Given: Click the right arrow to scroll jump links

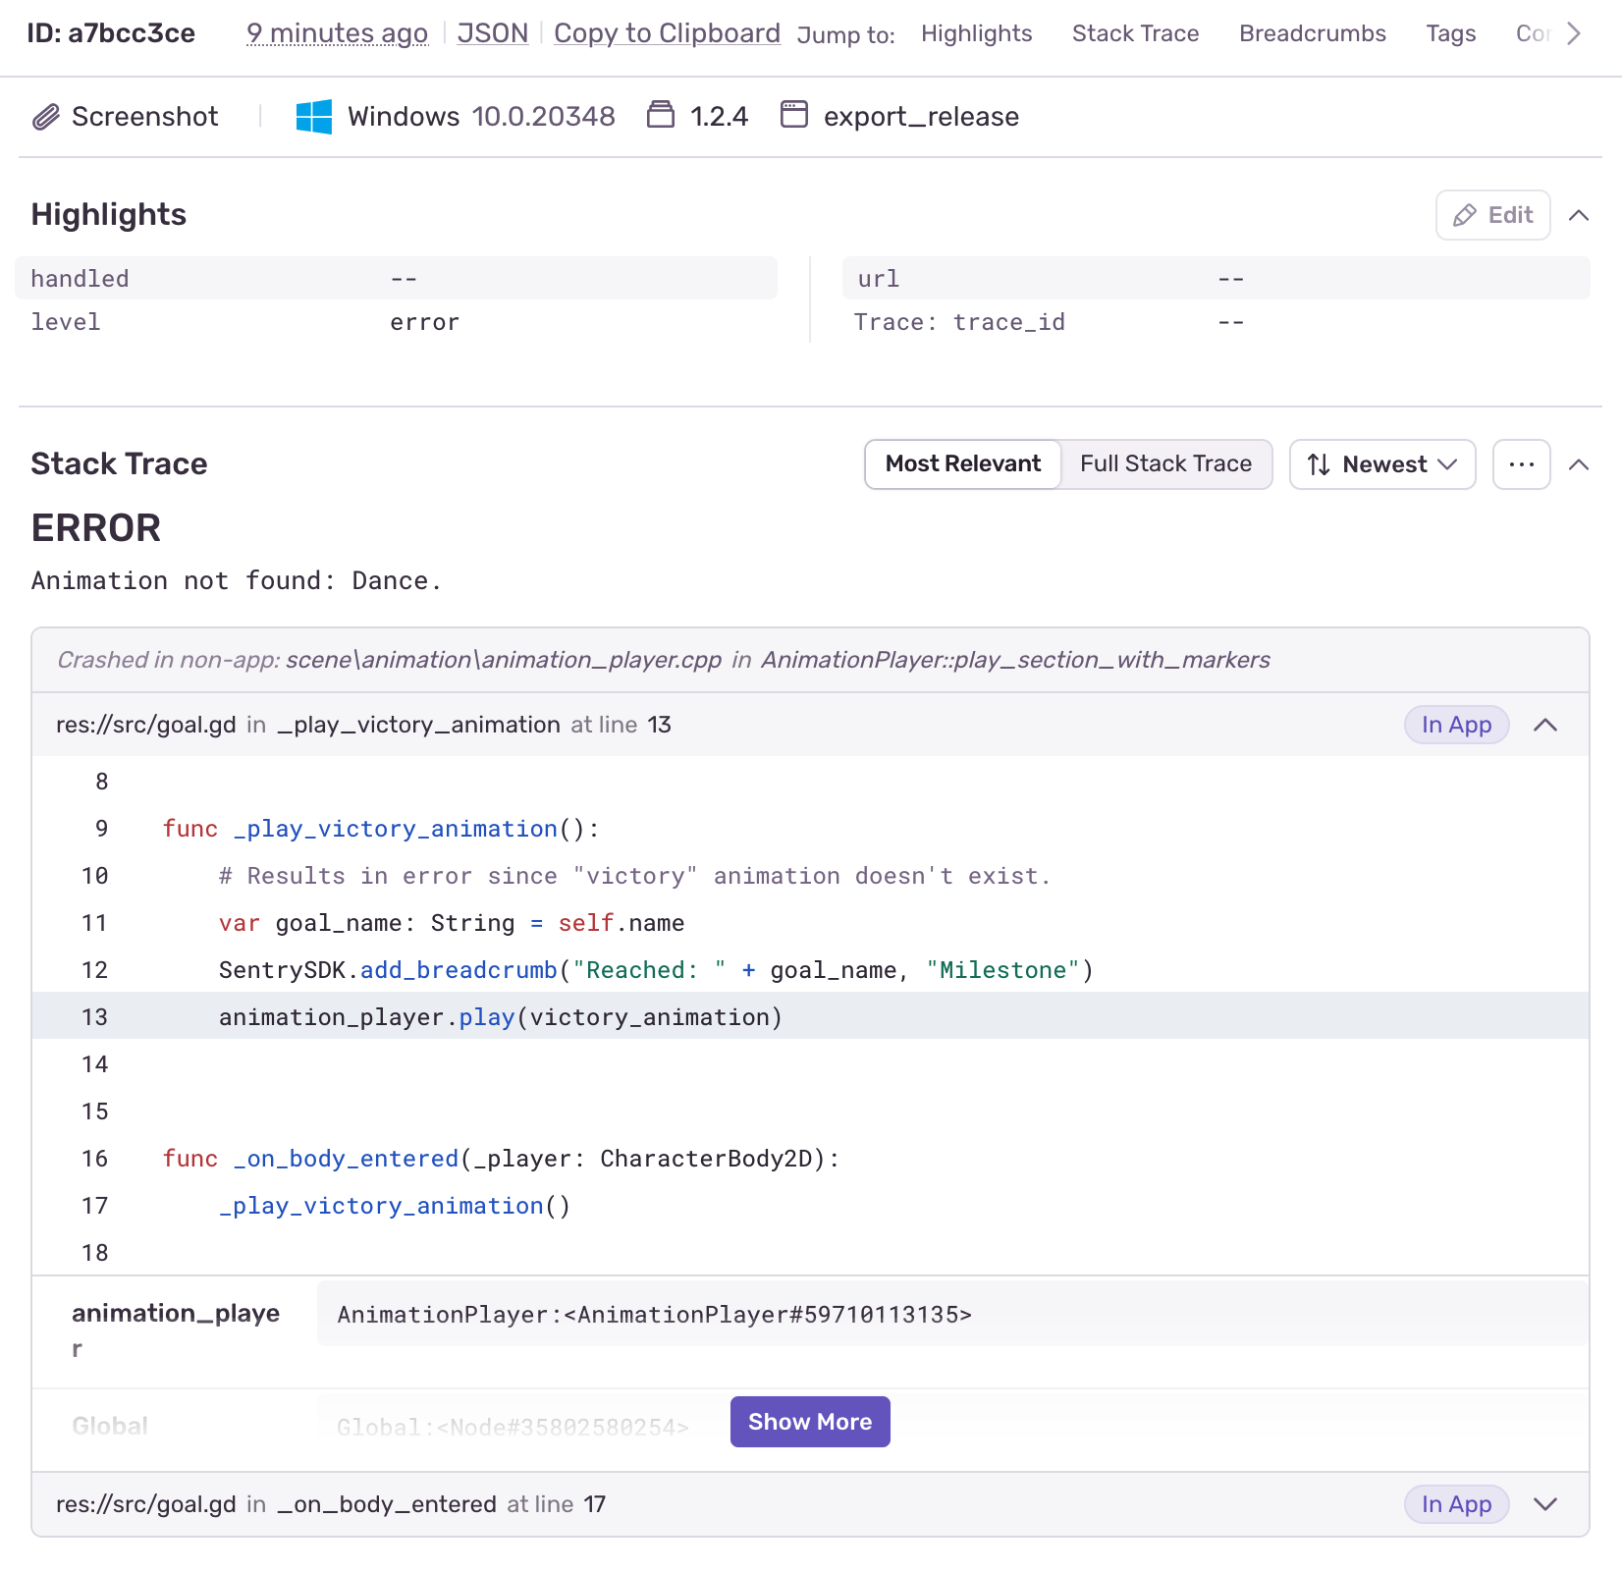Looking at the screenshot, I should 1574,33.
